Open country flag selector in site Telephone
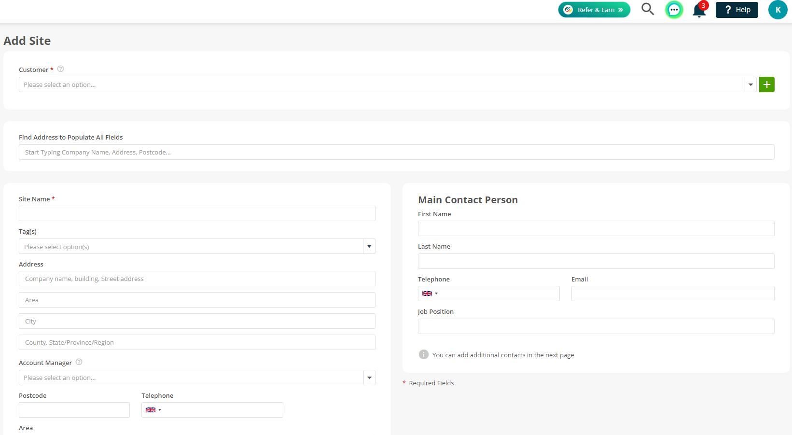The width and height of the screenshot is (792, 435). click(x=153, y=410)
